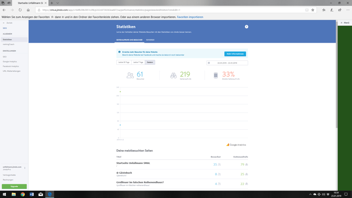
Task: Select the 'Letzte 30 Tage' range
Action: point(124,62)
